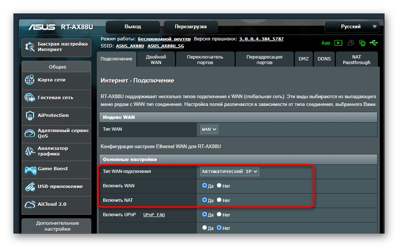Select Да for Включить UPnP
The image size is (398, 247).
[204, 214]
